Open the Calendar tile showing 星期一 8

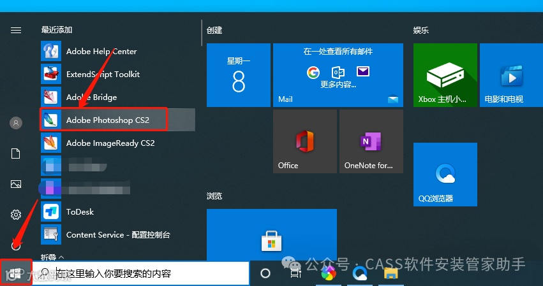coord(238,75)
